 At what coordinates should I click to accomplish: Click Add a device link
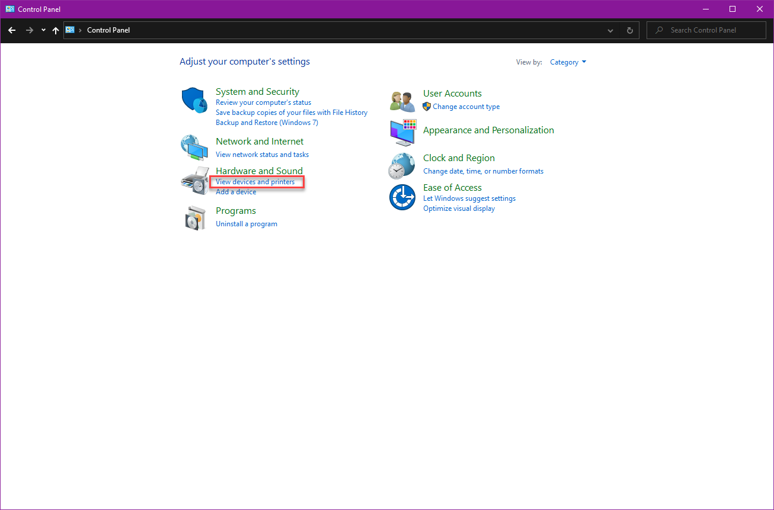[236, 192]
